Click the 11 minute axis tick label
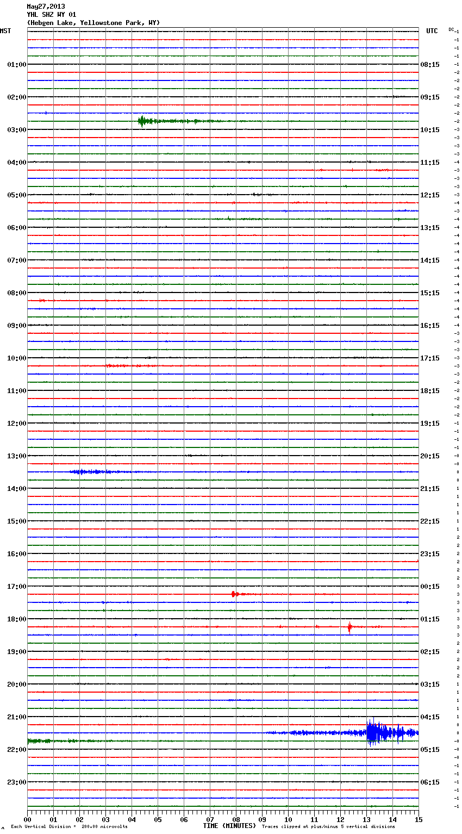The height and width of the screenshot is (834, 462). point(314,819)
